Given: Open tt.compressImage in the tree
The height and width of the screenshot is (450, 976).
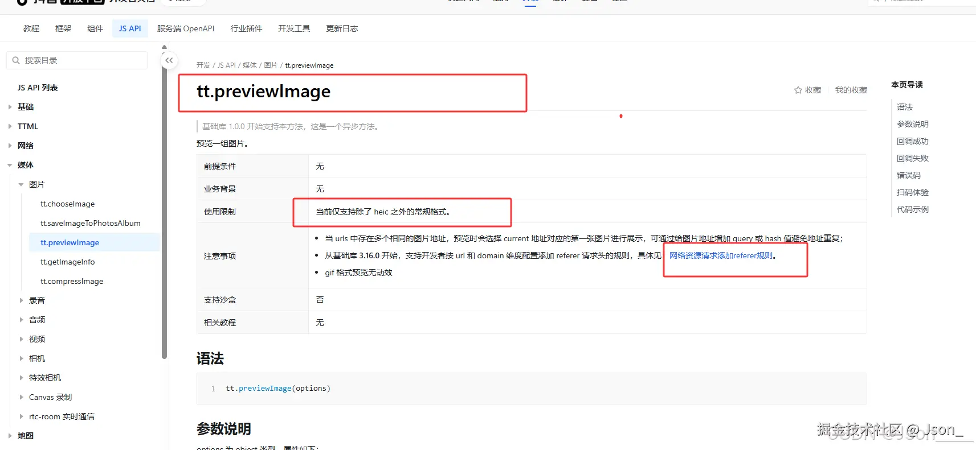Looking at the screenshot, I should click(x=72, y=281).
